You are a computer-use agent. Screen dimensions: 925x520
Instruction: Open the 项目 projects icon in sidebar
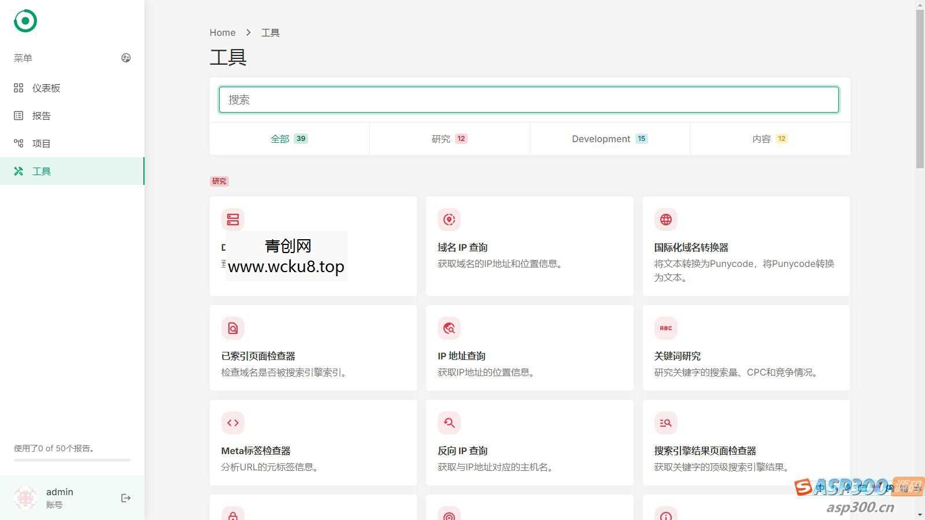pyautogui.click(x=18, y=143)
